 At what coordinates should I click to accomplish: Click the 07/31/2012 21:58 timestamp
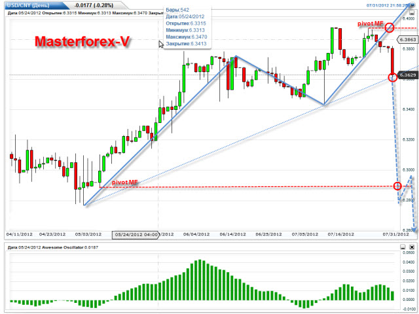pos(387,5)
